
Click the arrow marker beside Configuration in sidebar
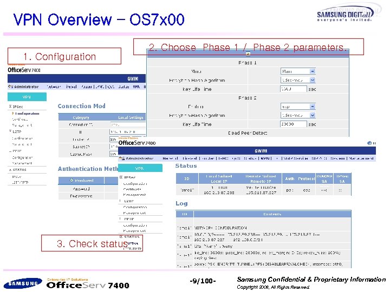13,114
